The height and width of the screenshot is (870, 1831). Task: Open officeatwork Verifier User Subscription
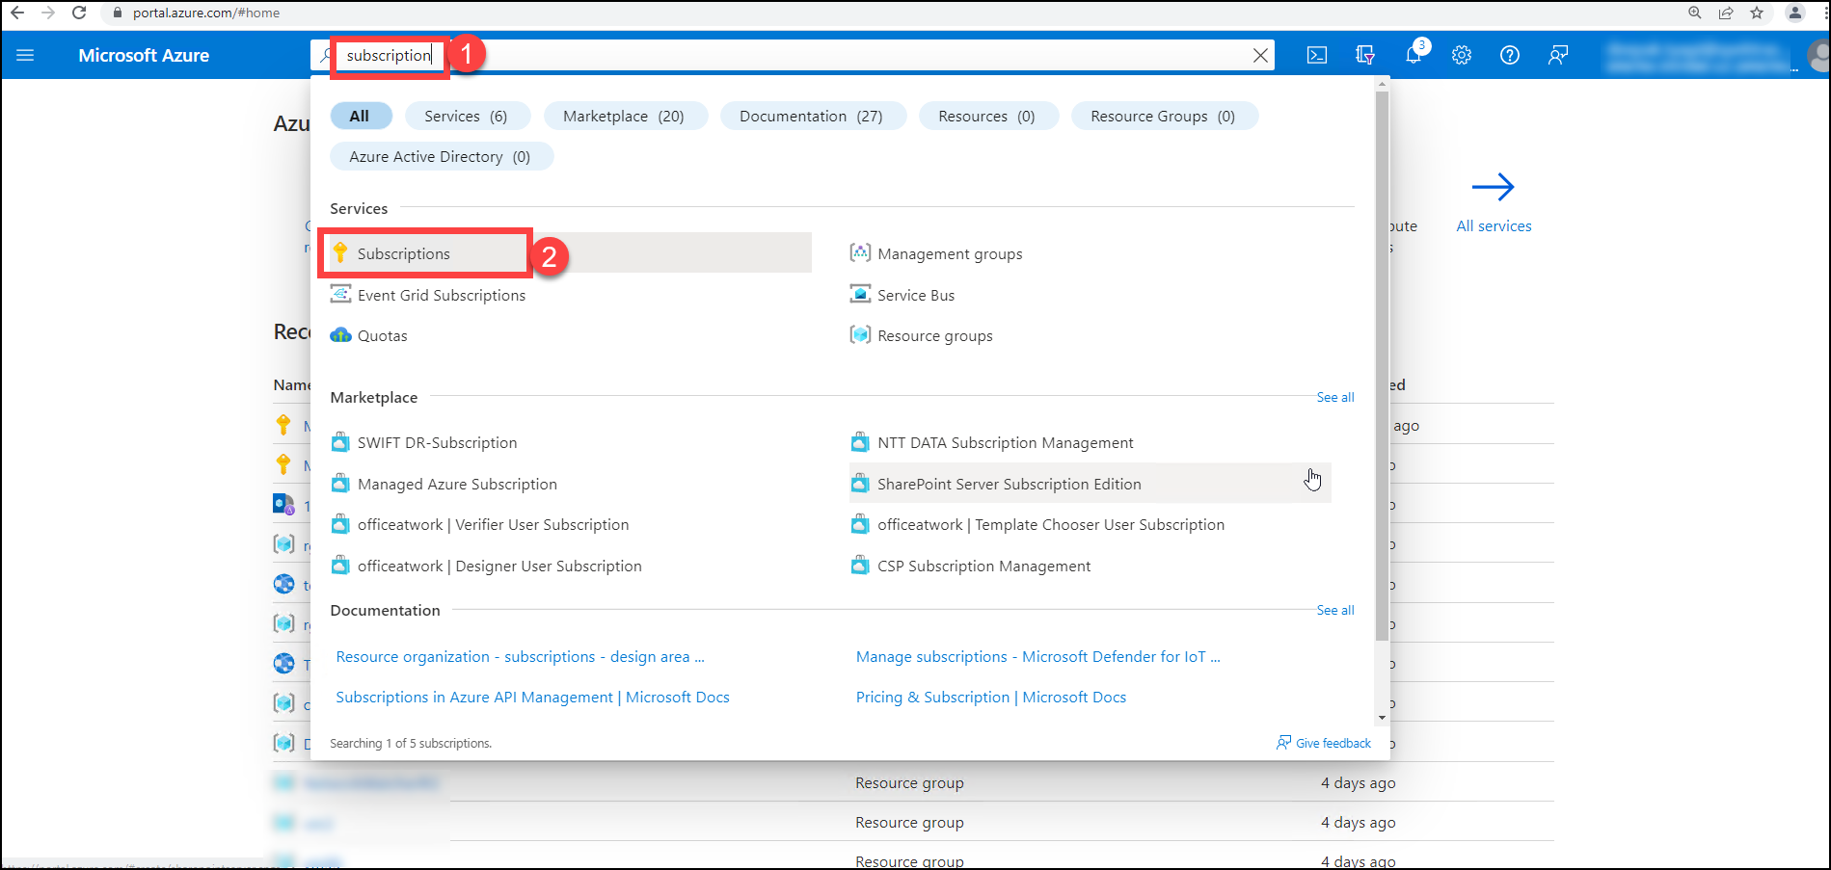[x=493, y=524]
